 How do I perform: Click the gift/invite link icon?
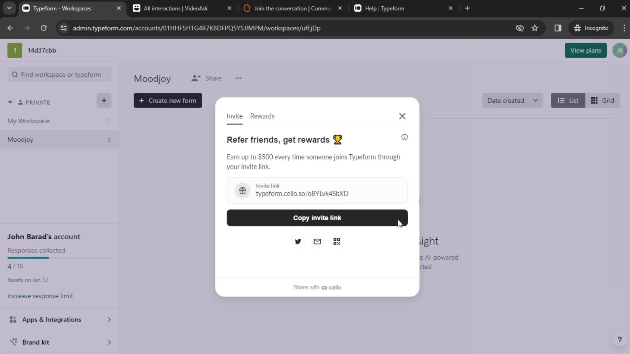(242, 190)
